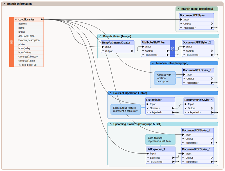Click AttributeFileWriter Rejected port arrow
The width and height of the screenshot is (225, 171).
pos(168,55)
